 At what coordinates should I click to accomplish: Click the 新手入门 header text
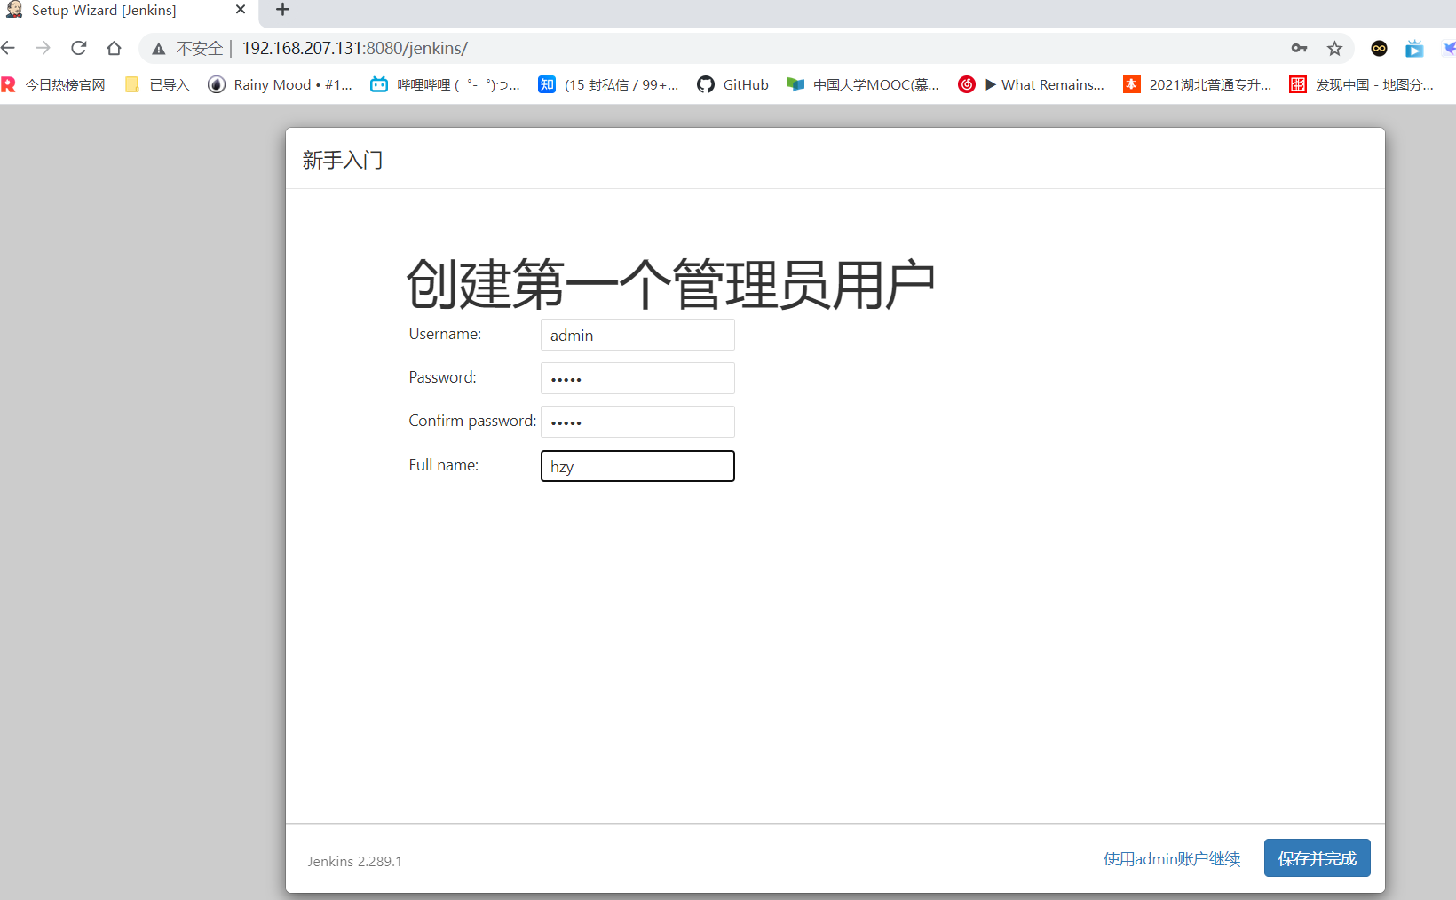tap(343, 160)
